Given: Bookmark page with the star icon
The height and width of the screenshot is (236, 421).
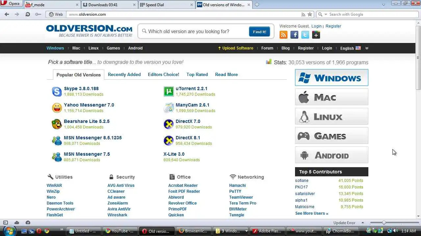Looking at the screenshot, I should (310, 14).
